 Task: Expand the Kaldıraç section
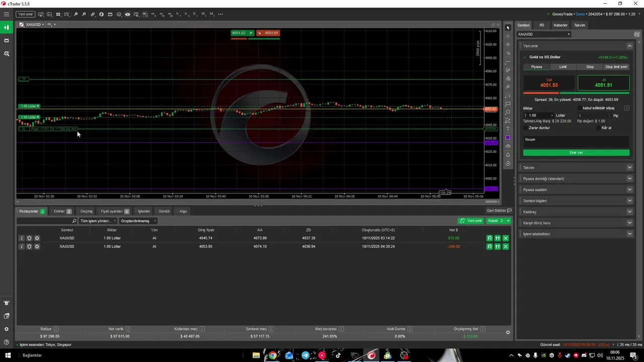tap(629, 212)
